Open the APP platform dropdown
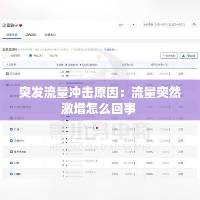 (127, 25)
